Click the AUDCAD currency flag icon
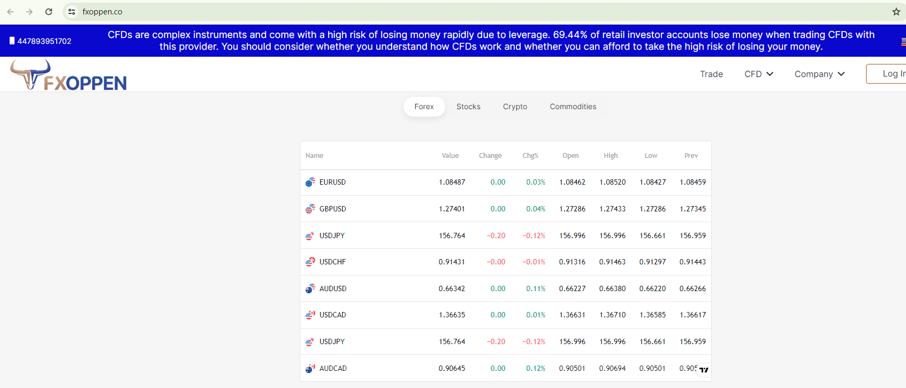Viewport: 906px width, 388px height. pos(310,369)
